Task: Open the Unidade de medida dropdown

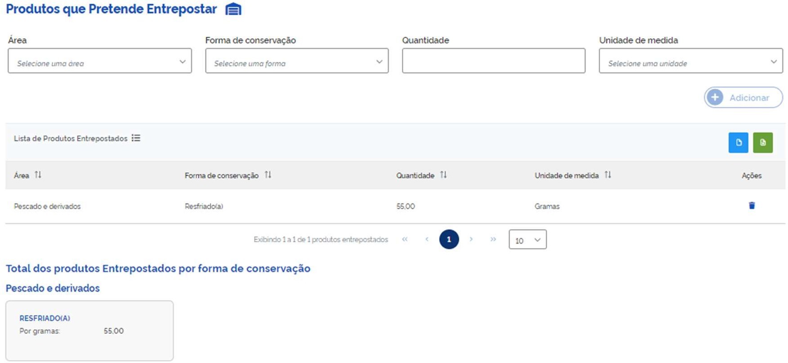Action: coord(690,61)
